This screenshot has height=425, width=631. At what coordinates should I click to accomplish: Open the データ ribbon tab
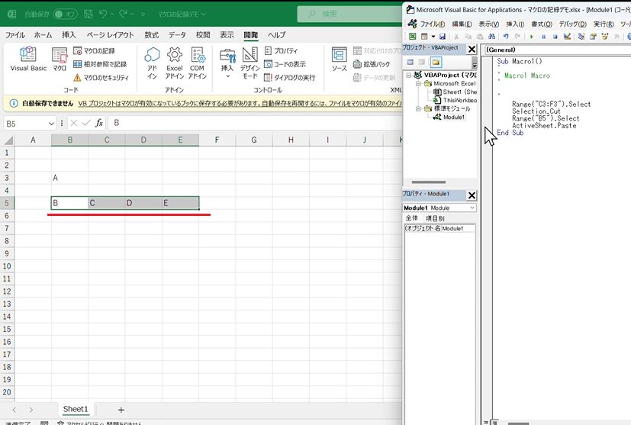[177, 35]
